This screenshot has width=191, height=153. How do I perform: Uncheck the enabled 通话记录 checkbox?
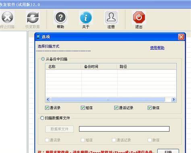tap(116, 108)
